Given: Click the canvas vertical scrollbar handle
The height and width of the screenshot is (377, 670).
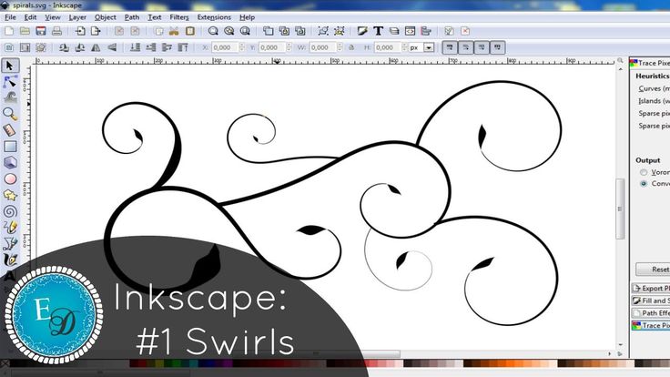Looking at the screenshot, I should coord(620,209).
